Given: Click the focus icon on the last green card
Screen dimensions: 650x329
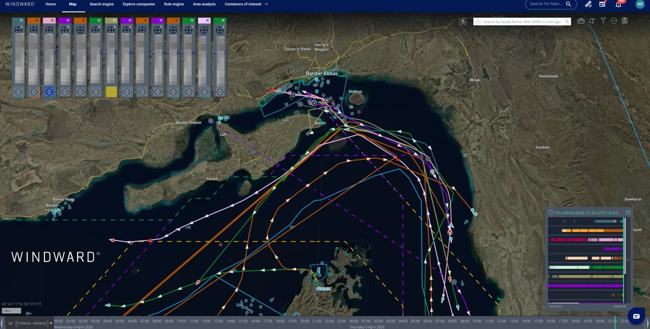Looking at the screenshot, I should click(220, 30).
